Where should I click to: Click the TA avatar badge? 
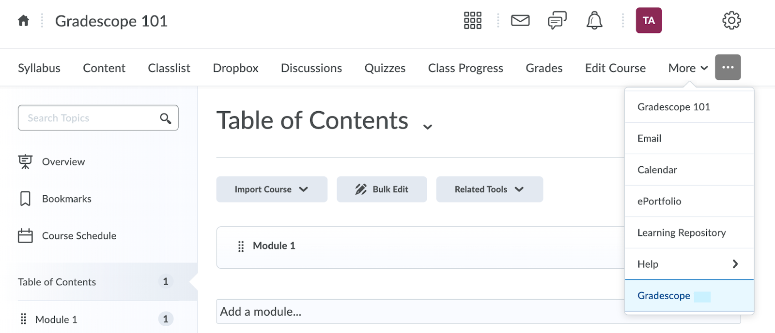(649, 20)
